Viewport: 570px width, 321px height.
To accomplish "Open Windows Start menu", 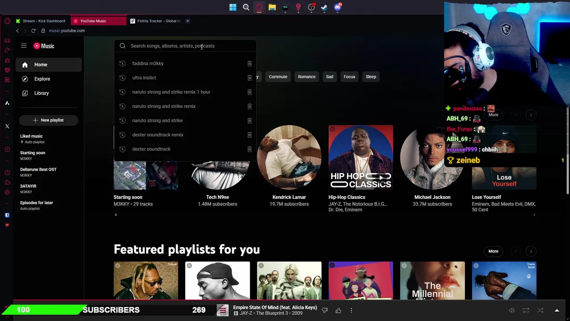I will pos(233,7).
